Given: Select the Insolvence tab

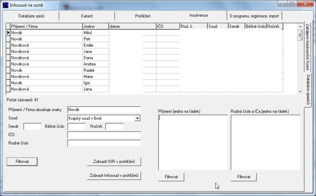Looking at the screenshot, I should click(199, 15).
